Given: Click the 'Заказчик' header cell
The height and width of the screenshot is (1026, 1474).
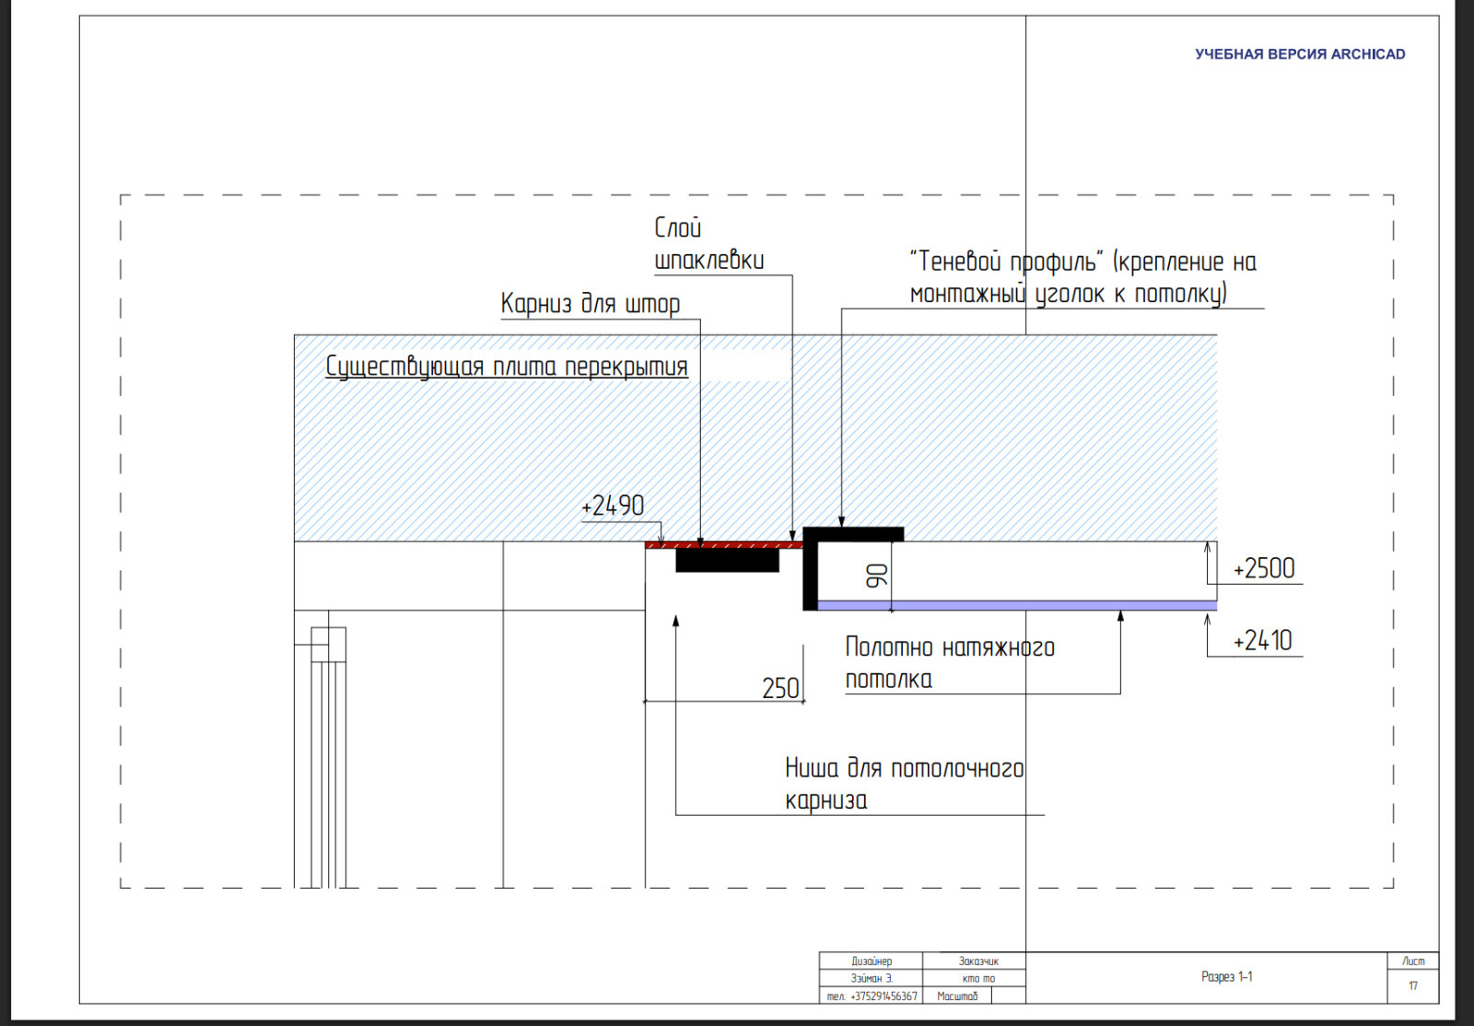Looking at the screenshot, I should tap(977, 962).
